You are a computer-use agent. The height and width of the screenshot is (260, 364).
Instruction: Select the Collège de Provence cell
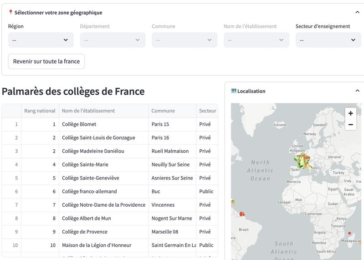pos(103,232)
